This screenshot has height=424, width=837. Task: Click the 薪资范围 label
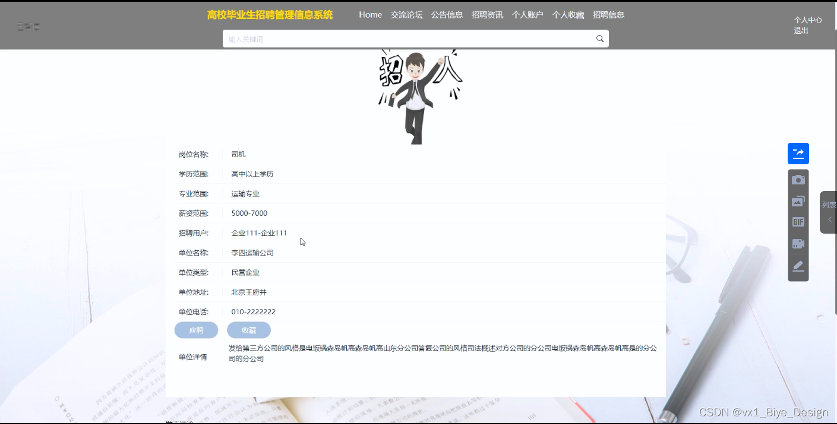pyautogui.click(x=194, y=213)
